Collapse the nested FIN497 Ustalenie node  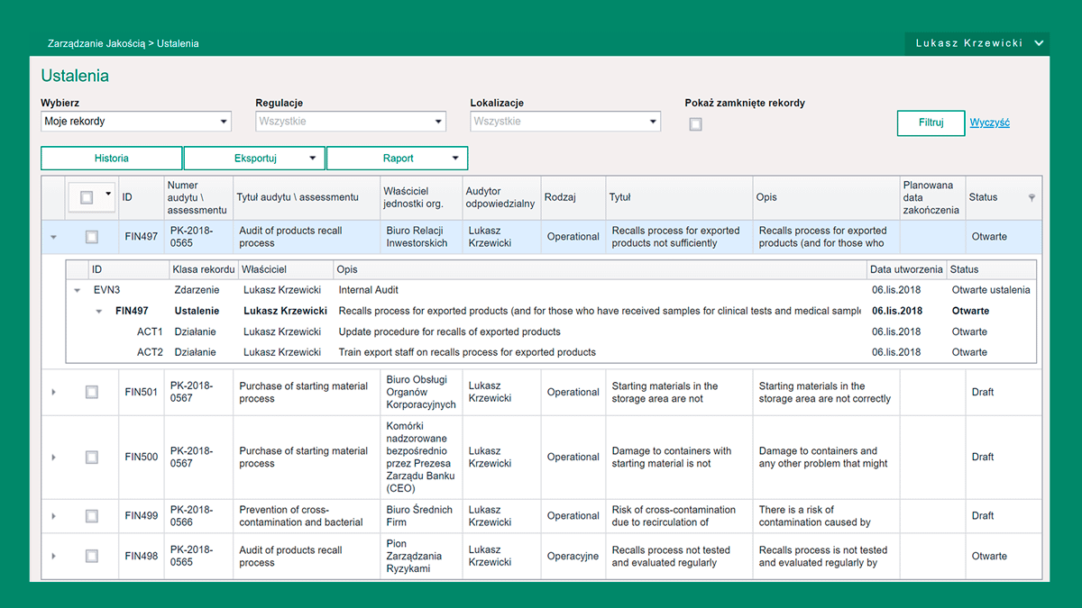[x=99, y=311]
